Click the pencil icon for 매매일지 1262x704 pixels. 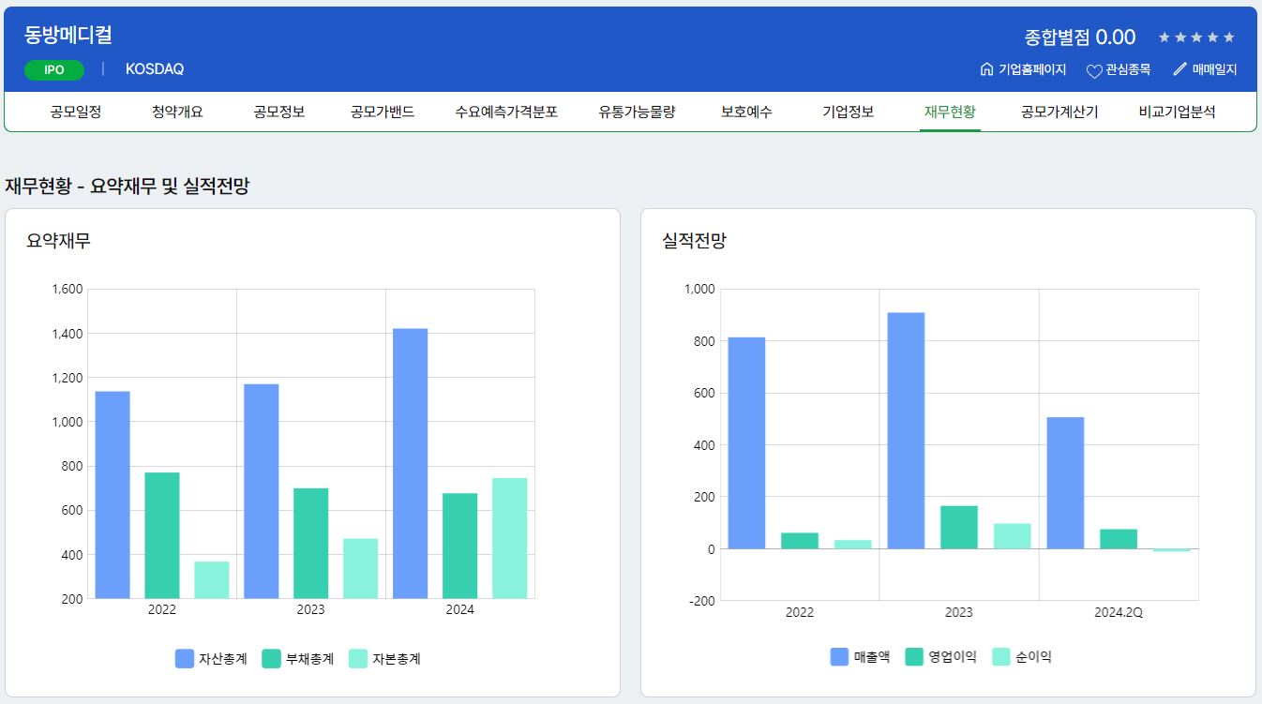[1179, 69]
